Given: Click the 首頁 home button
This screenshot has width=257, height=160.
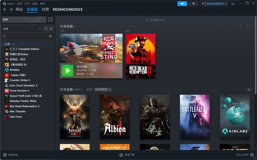Looking at the screenshot, I should (x=24, y=20).
